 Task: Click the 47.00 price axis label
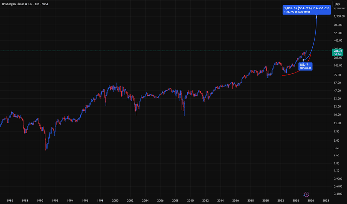tap(337, 91)
